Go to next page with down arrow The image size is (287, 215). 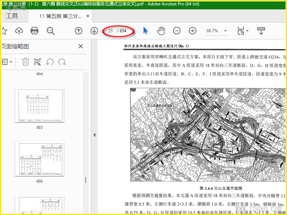point(94,31)
